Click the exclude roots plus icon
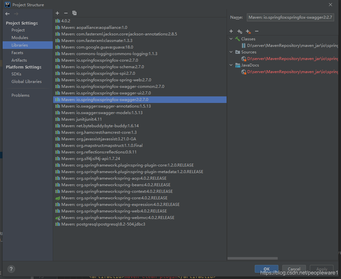This screenshot has width=341, height=279. coord(248,31)
